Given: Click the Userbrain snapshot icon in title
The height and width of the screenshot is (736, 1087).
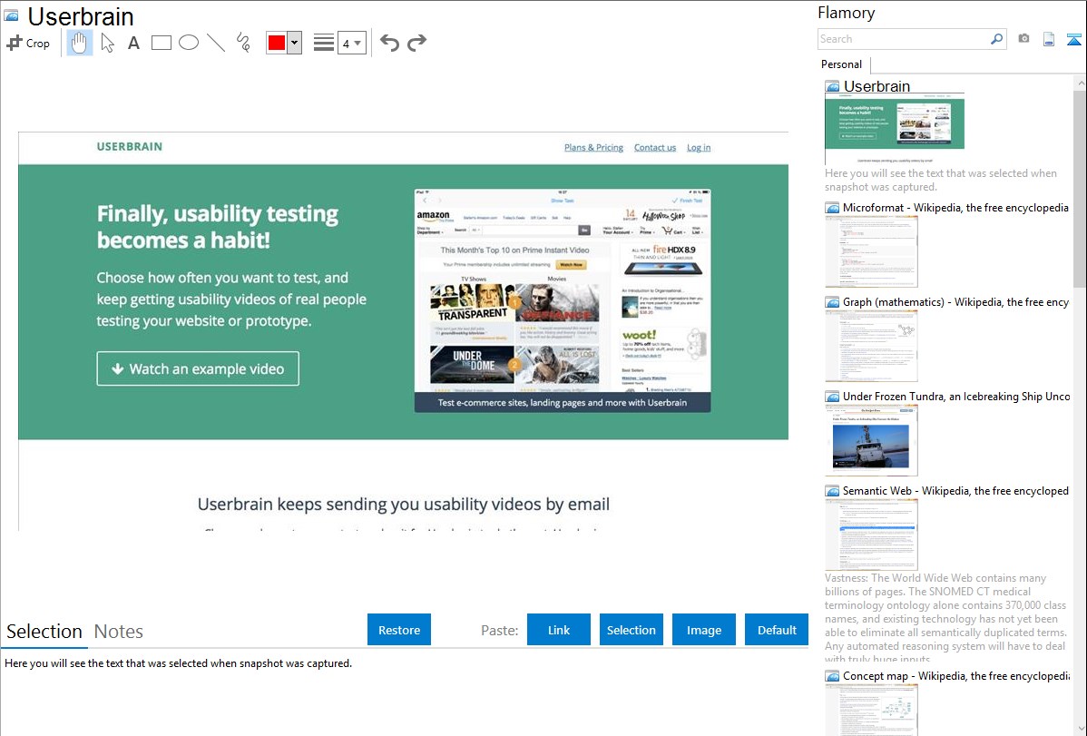Looking at the screenshot, I should click(11, 16).
